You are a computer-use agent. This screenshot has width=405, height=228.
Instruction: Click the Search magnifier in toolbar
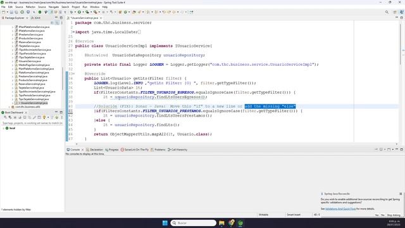pos(387,12)
